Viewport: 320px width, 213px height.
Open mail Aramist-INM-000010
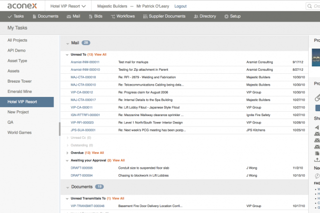pos(85,70)
